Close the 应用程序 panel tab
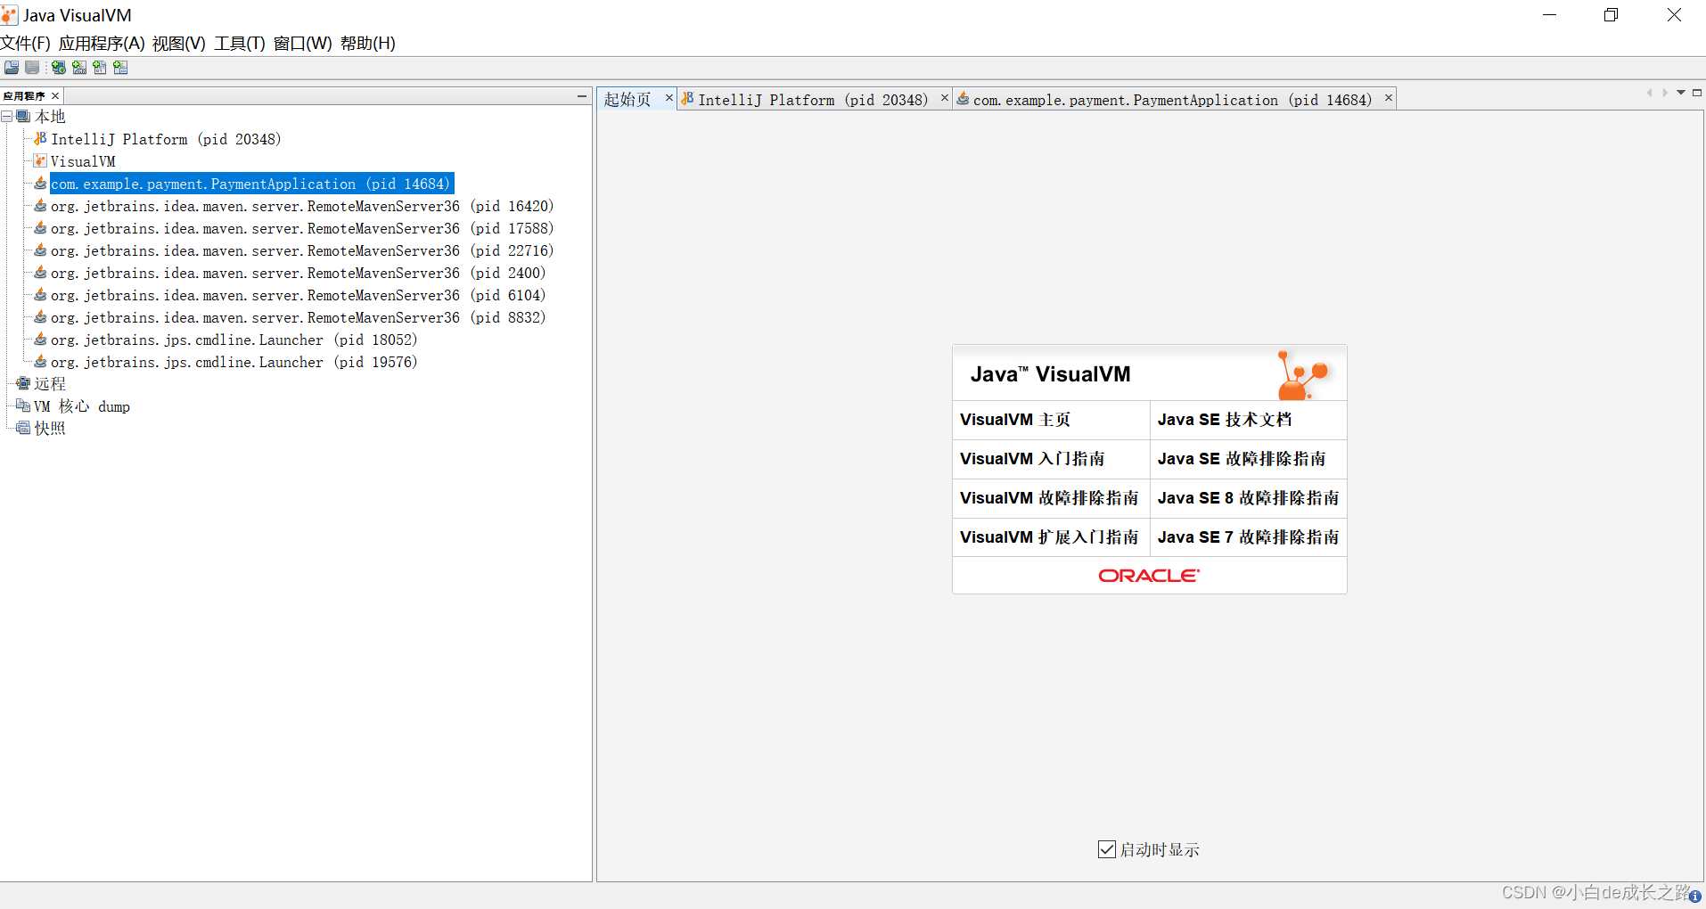The height and width of the screenshot is (909, 1706). 55,96
